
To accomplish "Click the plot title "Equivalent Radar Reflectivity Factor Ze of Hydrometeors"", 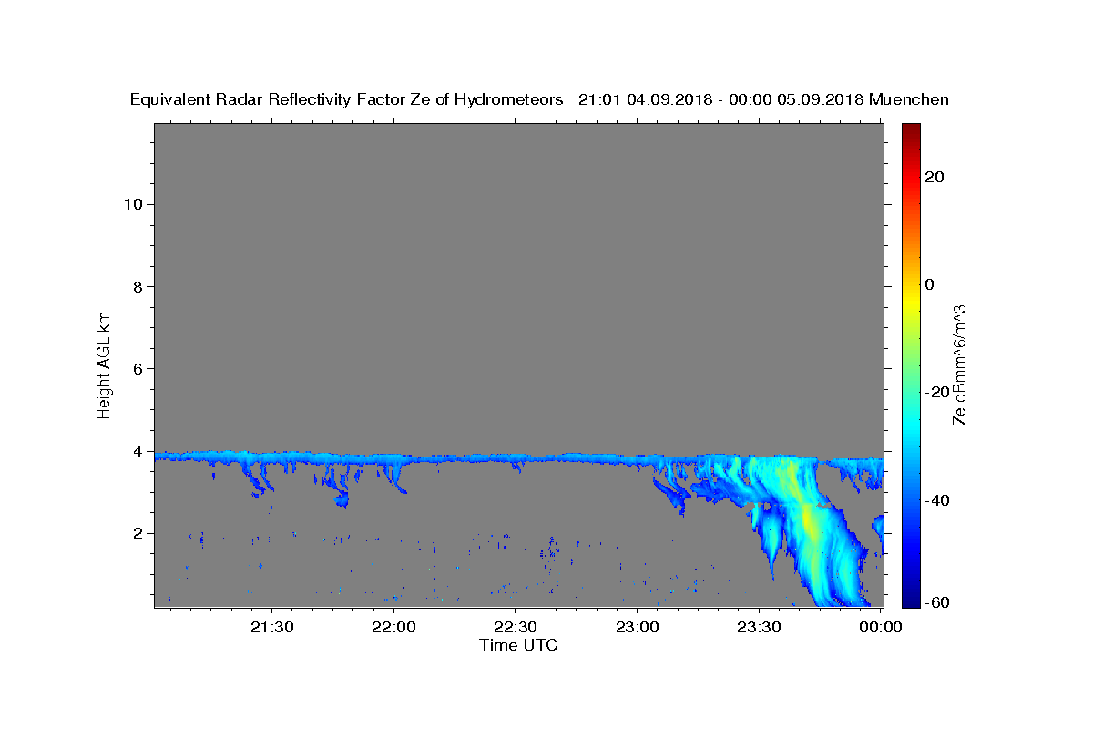I will [347, 100].
